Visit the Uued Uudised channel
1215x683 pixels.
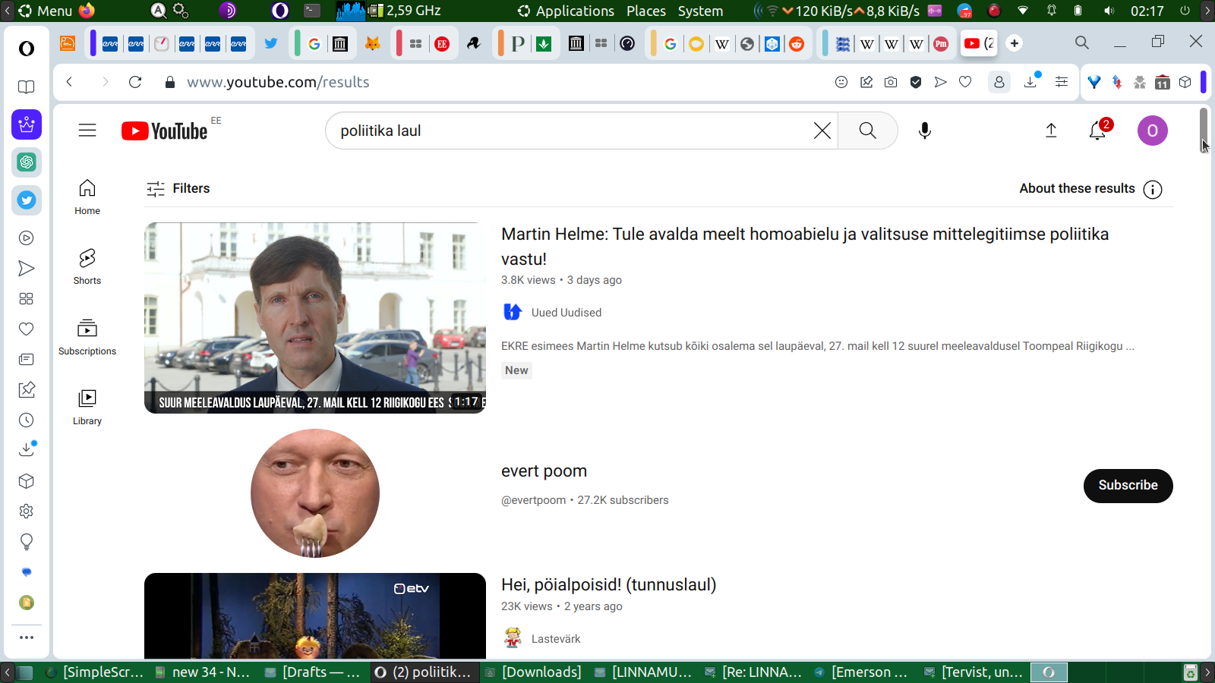[x=566, y=312]
